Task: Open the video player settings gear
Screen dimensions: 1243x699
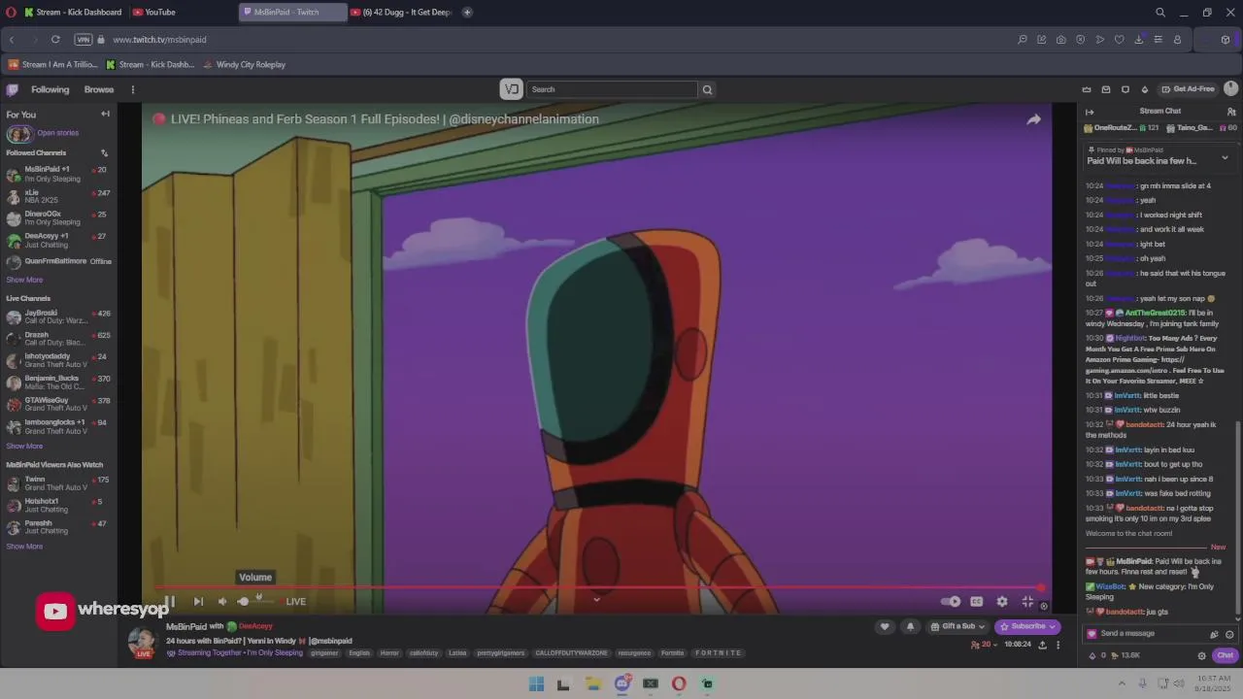Action: coord(1002,602)
